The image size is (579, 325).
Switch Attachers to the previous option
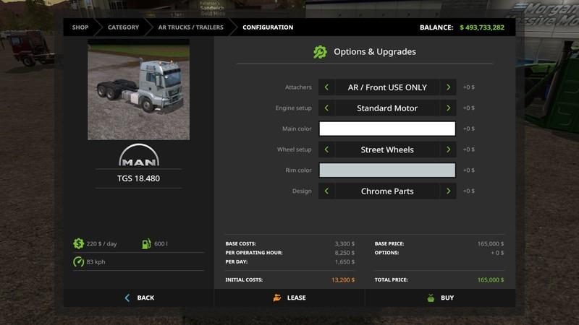(326, 87)
